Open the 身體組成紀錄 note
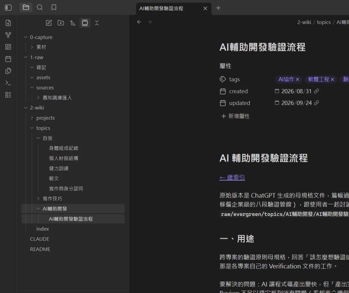The height and width of the screenshot is (293, 349). click(x=64, y=148)
